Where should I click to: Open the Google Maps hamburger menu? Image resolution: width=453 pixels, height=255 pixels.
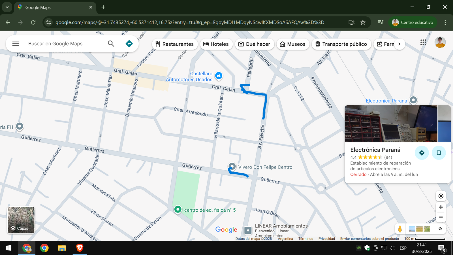(x=16, y=44)
